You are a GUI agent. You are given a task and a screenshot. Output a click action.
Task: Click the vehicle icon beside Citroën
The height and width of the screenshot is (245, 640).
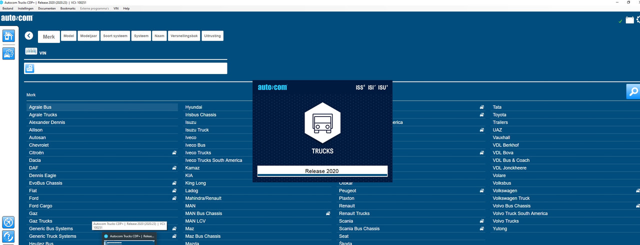tap(174, 152)
